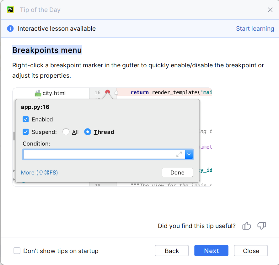
Task: Close the Tip of the Day dialog
Action: pyautogui.click(x=270, y=10)
